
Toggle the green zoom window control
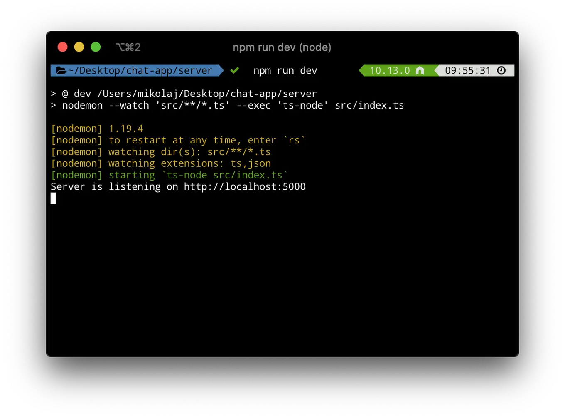click(x=96, y=47)
